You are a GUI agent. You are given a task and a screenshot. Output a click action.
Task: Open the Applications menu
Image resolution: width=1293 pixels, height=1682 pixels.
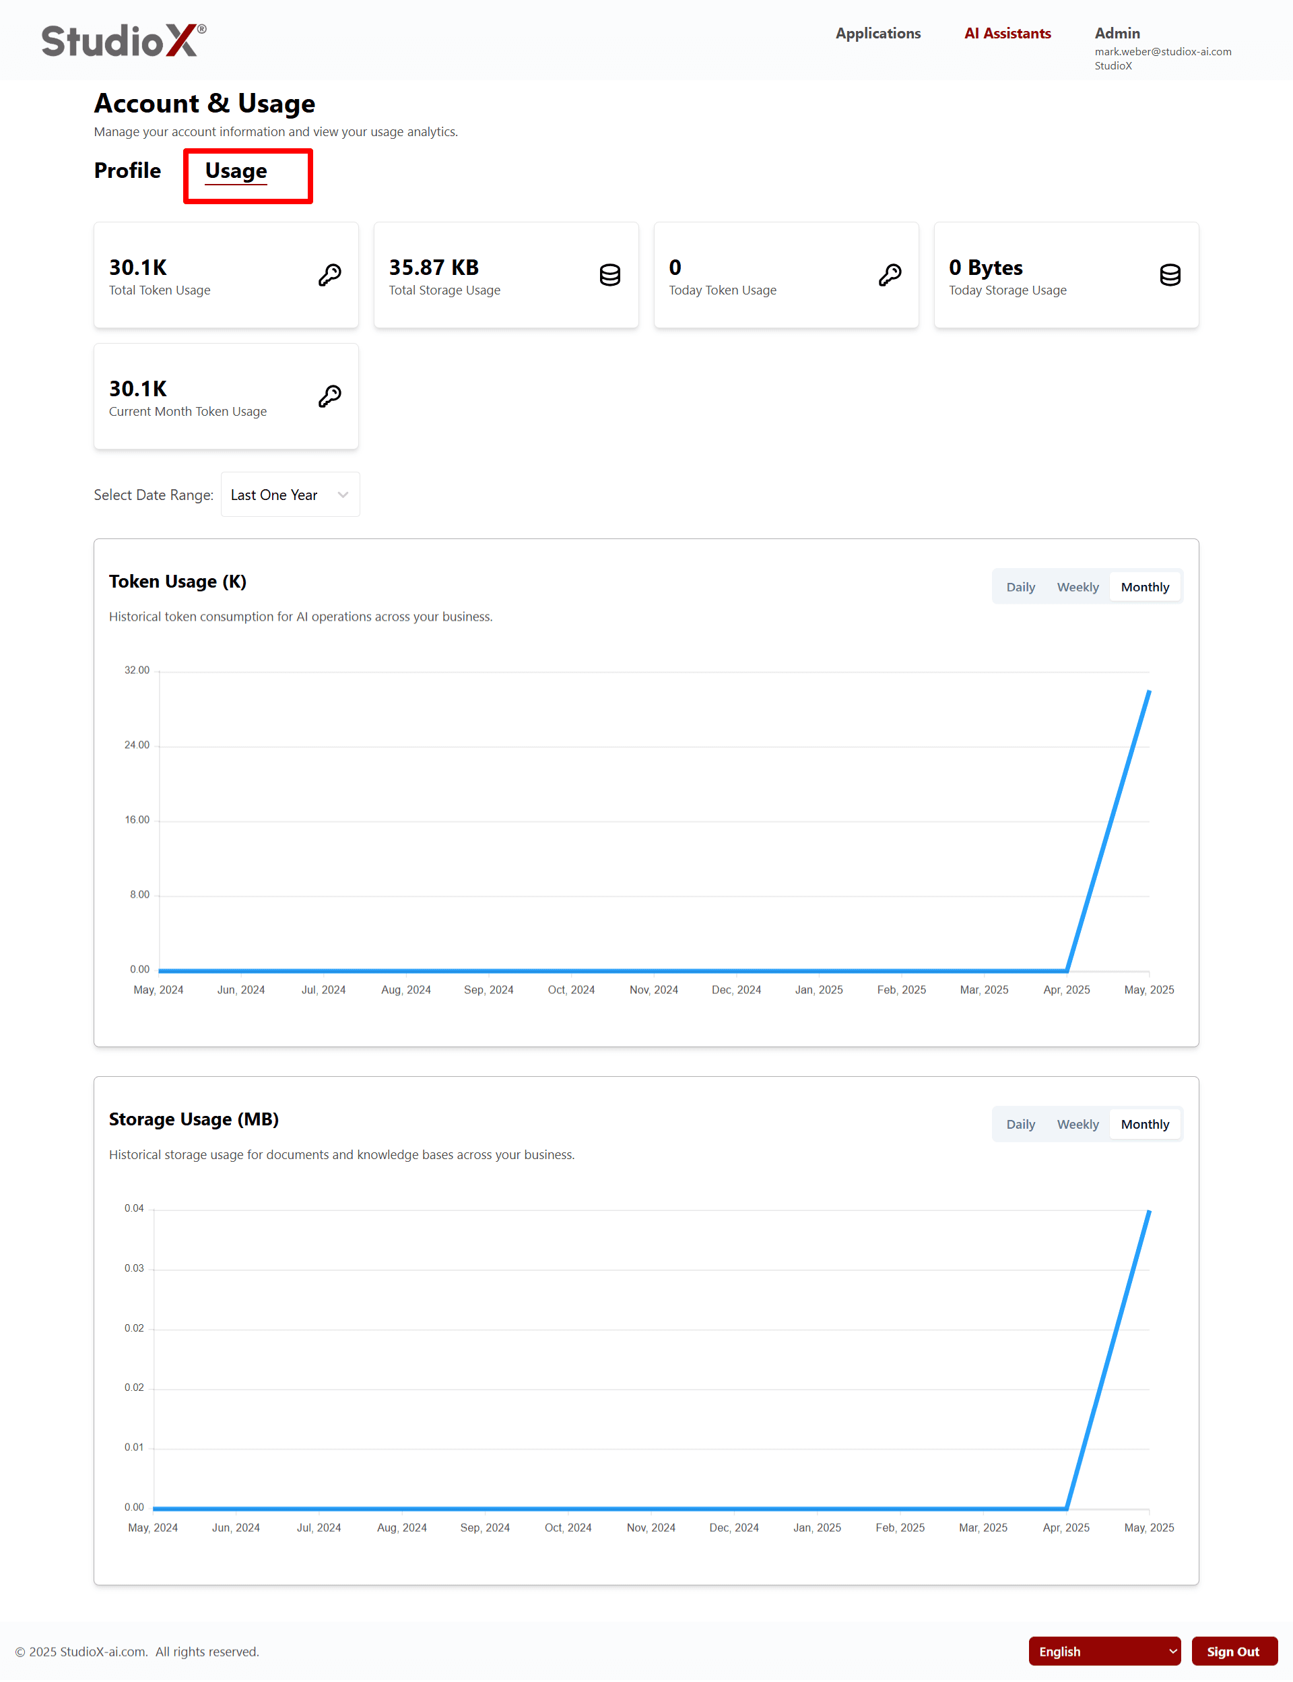coord(878,33)
